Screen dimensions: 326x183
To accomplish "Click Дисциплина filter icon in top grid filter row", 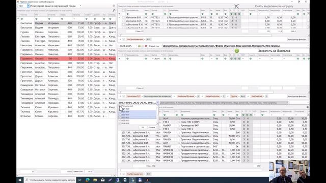I will click(x=170, y=14).
